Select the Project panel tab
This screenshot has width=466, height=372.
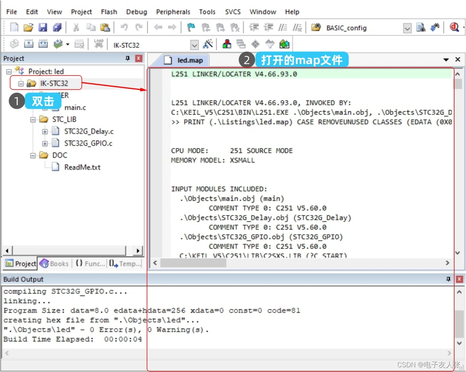coord(21,263)
